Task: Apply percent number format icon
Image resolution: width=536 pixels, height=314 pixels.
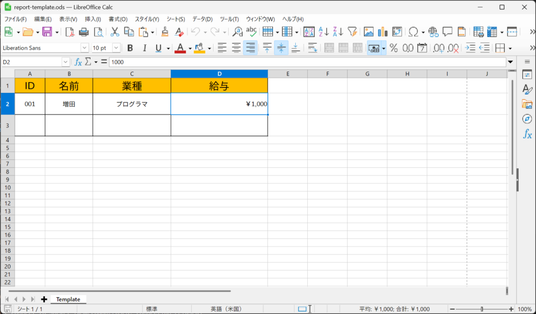Action: click(x=394, y=48)
